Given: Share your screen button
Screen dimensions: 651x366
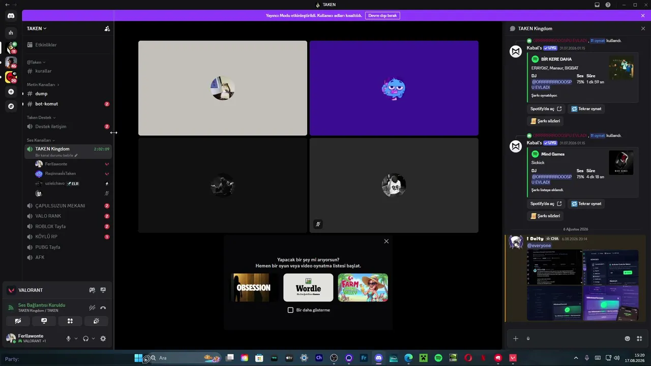Looking at the screenshot, I should 44,321.
